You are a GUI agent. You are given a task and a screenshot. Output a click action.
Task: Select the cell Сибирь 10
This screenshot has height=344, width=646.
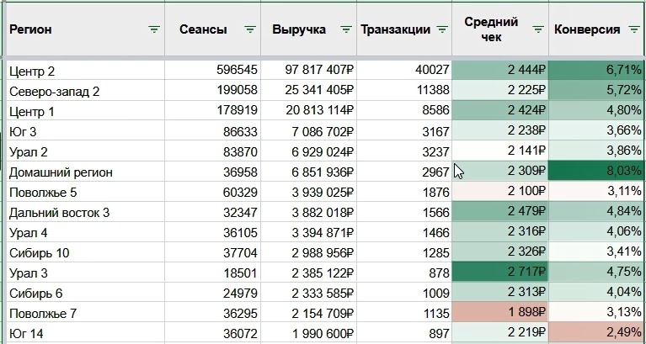click(x=85, y=252)
